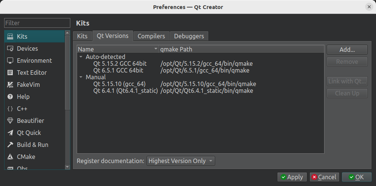Click path /opt/Qt/5.15.2/gcc_64/bin/qmake
This screenshot has height=186, width=376.
tap(206, 64)
